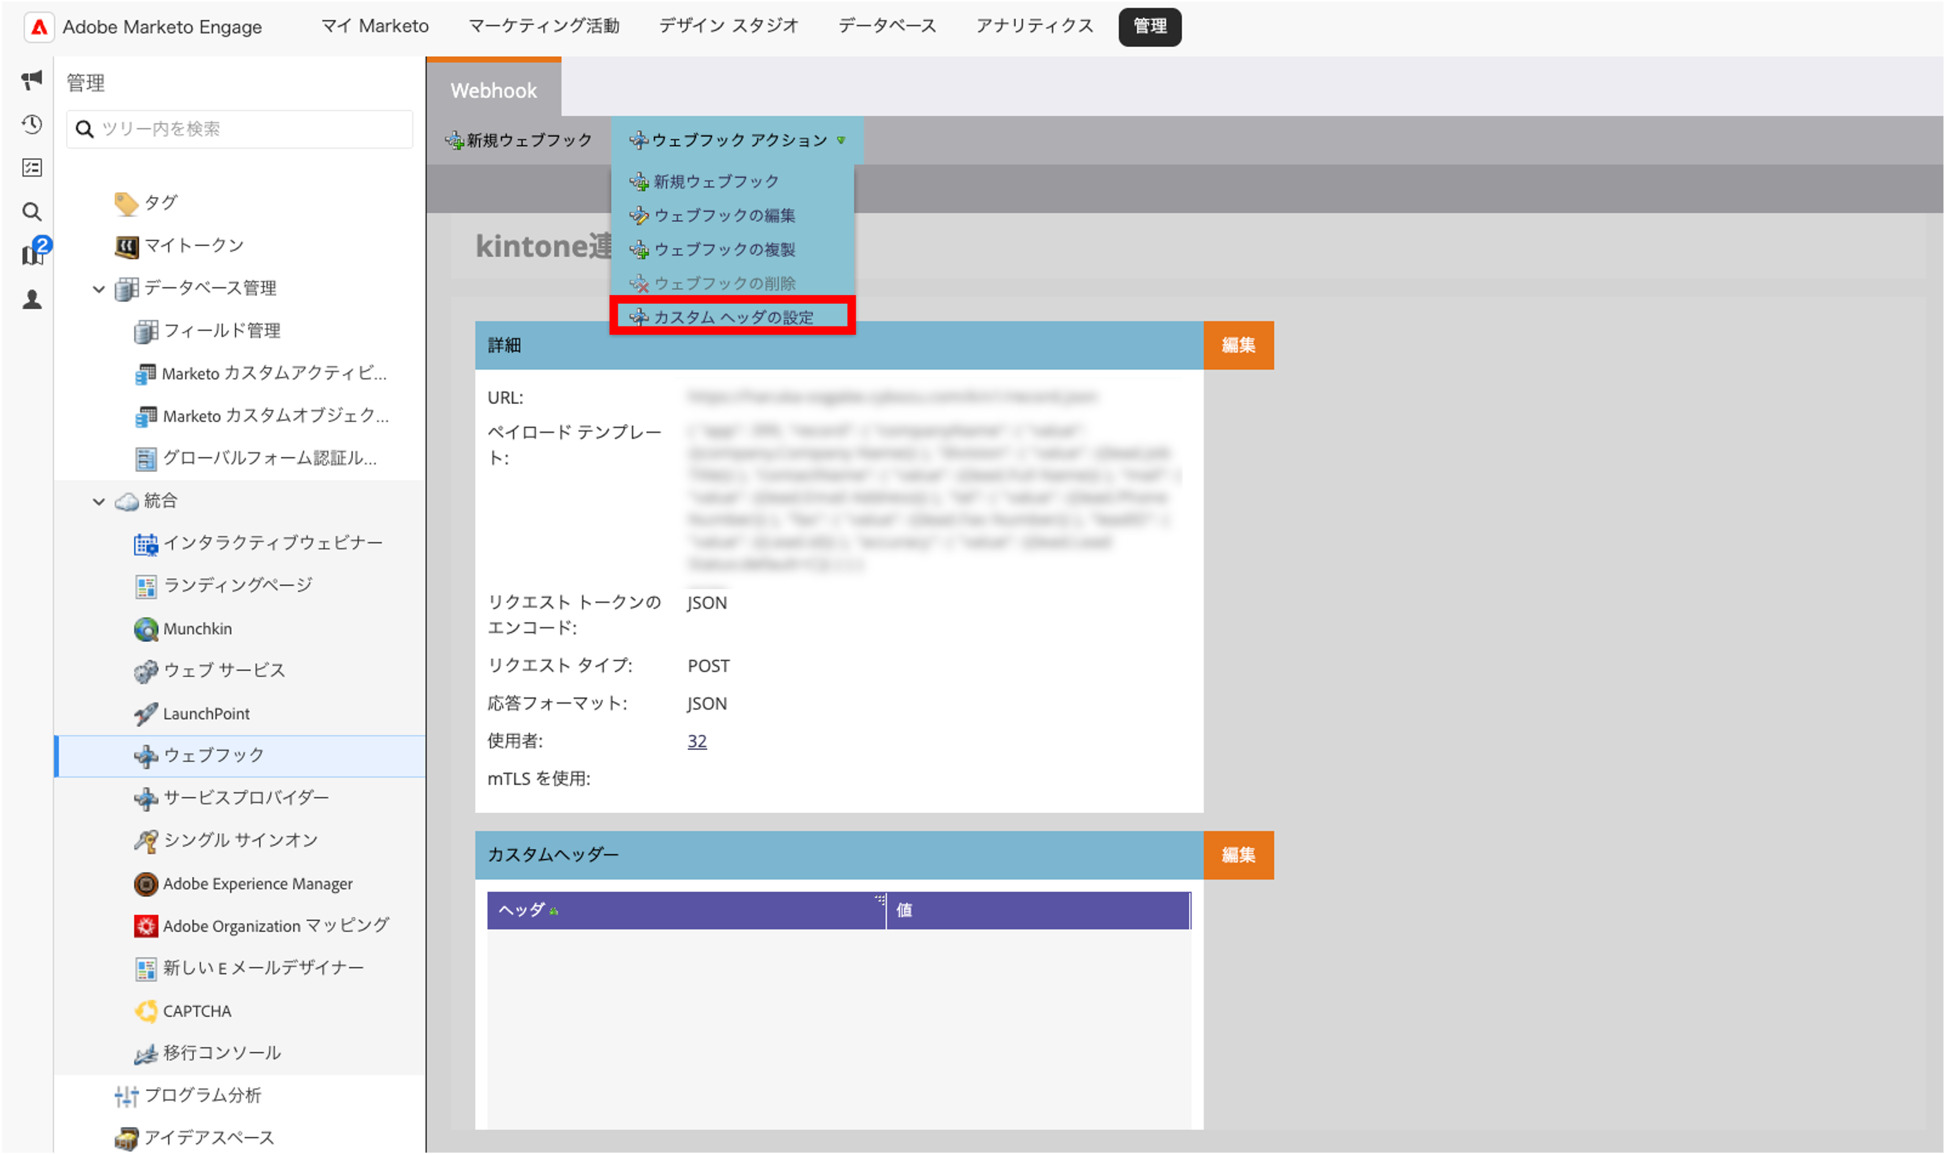This screenshot has width=1945, height=1154.
Task: Collapse the 統合 tree node
Action: (x=99, y=502)
